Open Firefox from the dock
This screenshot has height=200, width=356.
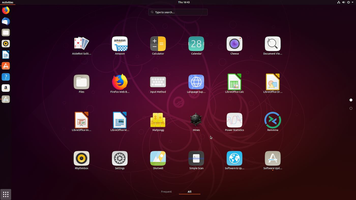pos(6,10)
